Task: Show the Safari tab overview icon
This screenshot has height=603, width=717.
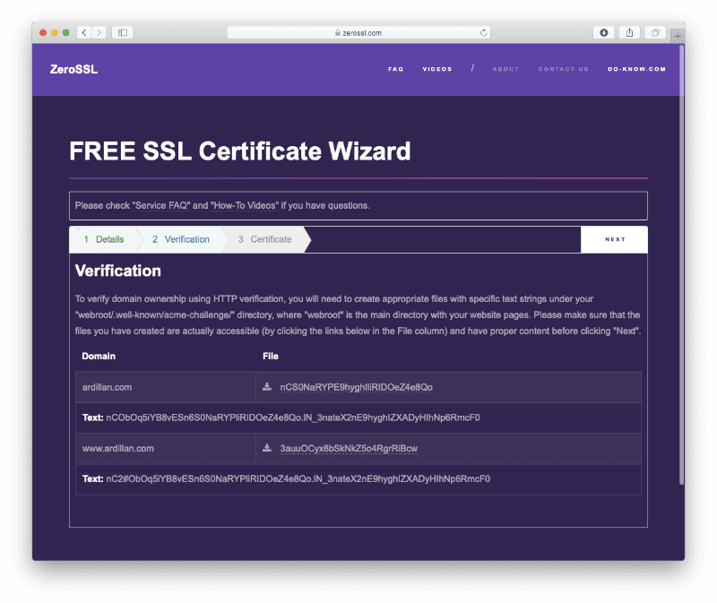Action: 656,32
